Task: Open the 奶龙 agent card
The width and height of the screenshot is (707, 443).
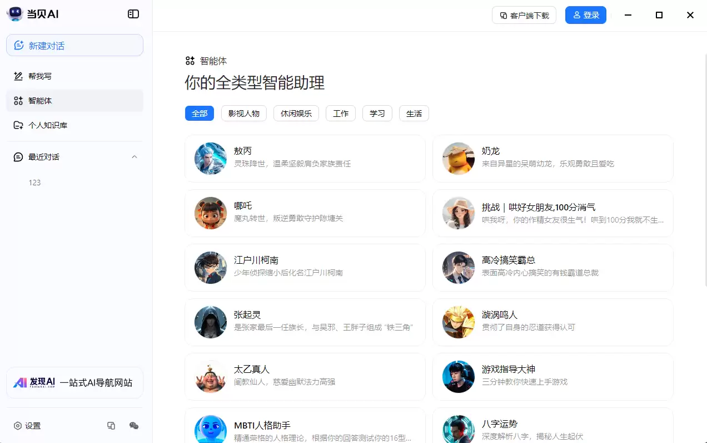Action: 552,159
